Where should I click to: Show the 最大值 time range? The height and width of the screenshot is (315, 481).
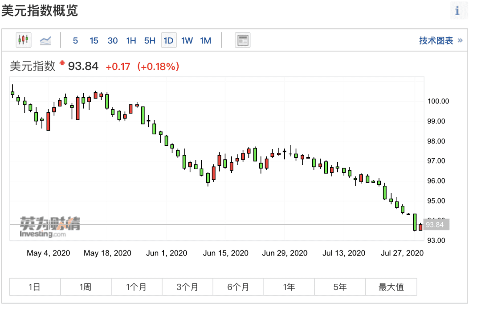(391, 287)
